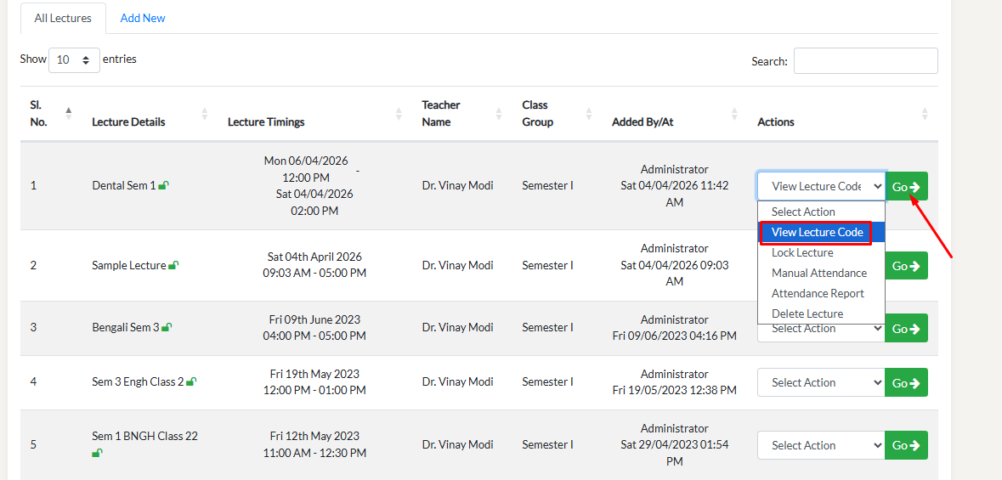
Task: Open the Show entries count dropdown
Action: pyautogui.click(x=74, y=60)
